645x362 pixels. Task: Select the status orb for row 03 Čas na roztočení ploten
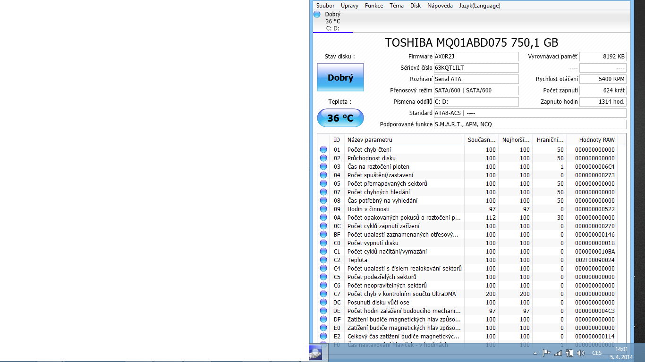coord(323,166)
